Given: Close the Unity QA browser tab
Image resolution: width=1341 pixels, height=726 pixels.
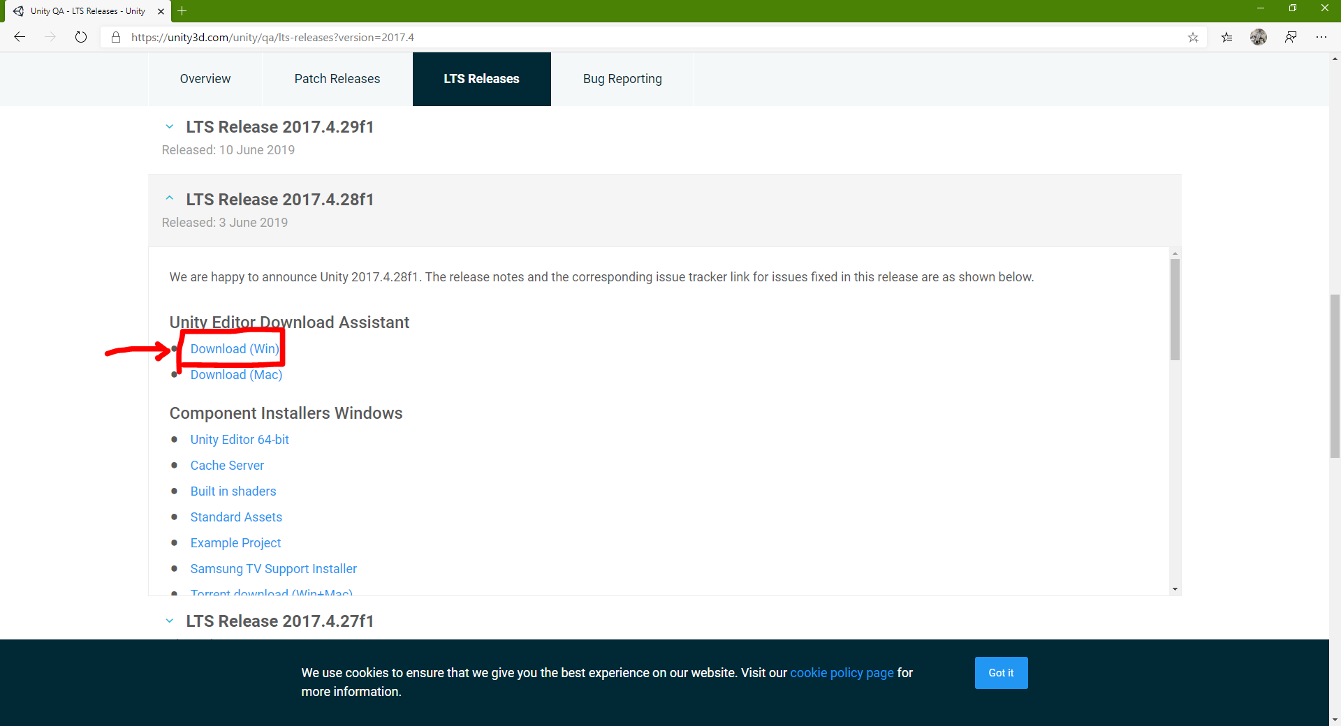Looking at the screenshot, I should (x=161, y=11).
